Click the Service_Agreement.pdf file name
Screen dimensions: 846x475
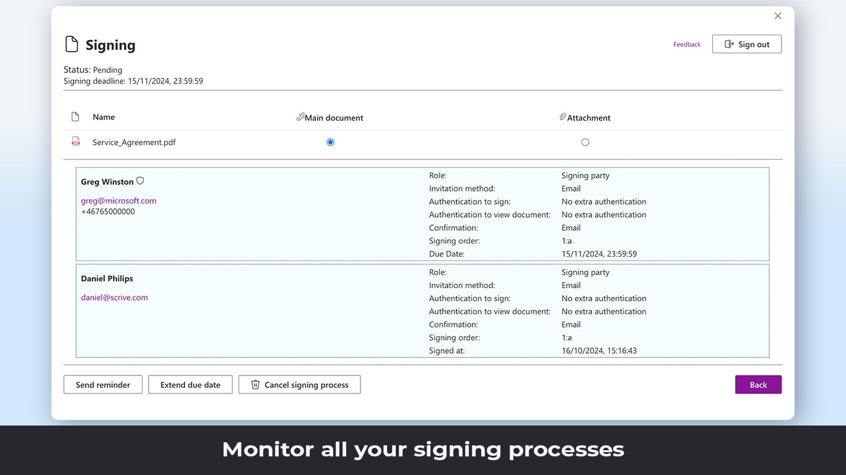(134, 142)
